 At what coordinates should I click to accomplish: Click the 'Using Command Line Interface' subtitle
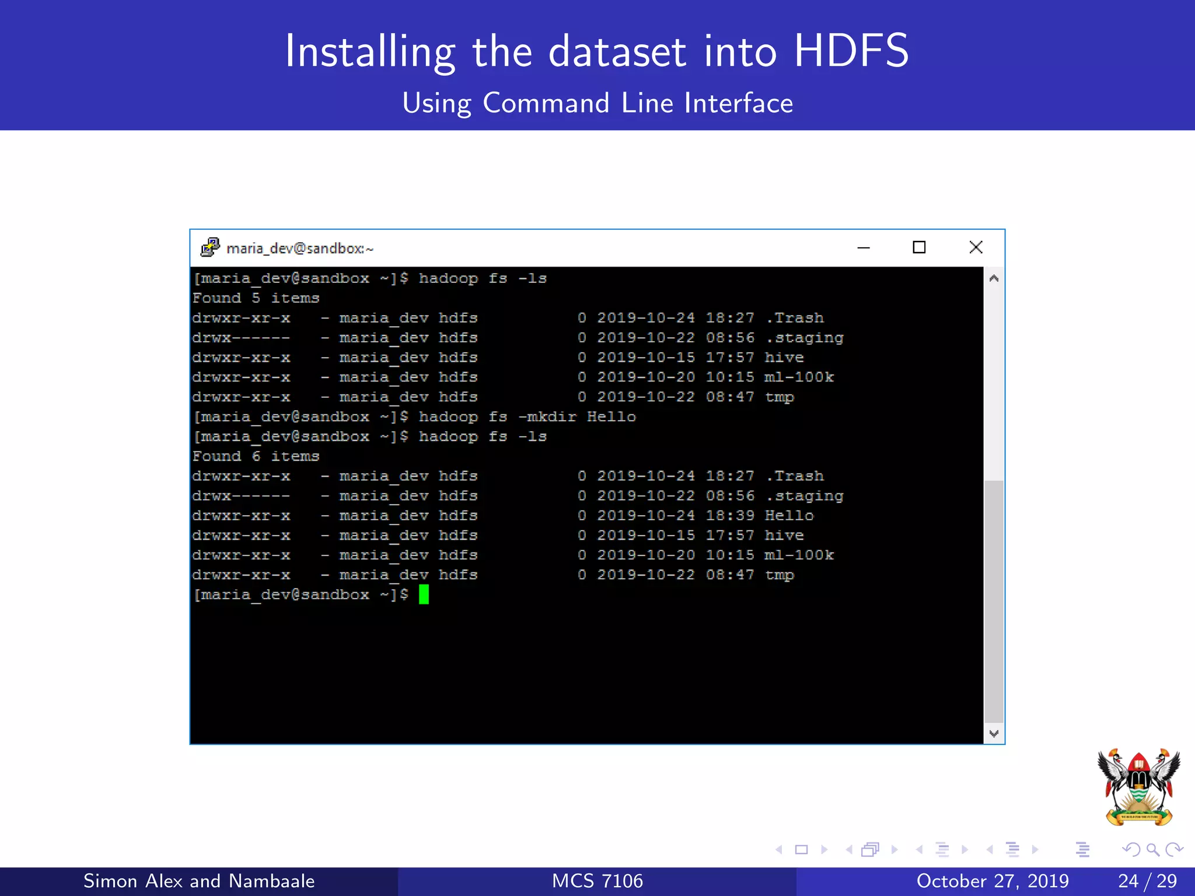click(597, 103)
